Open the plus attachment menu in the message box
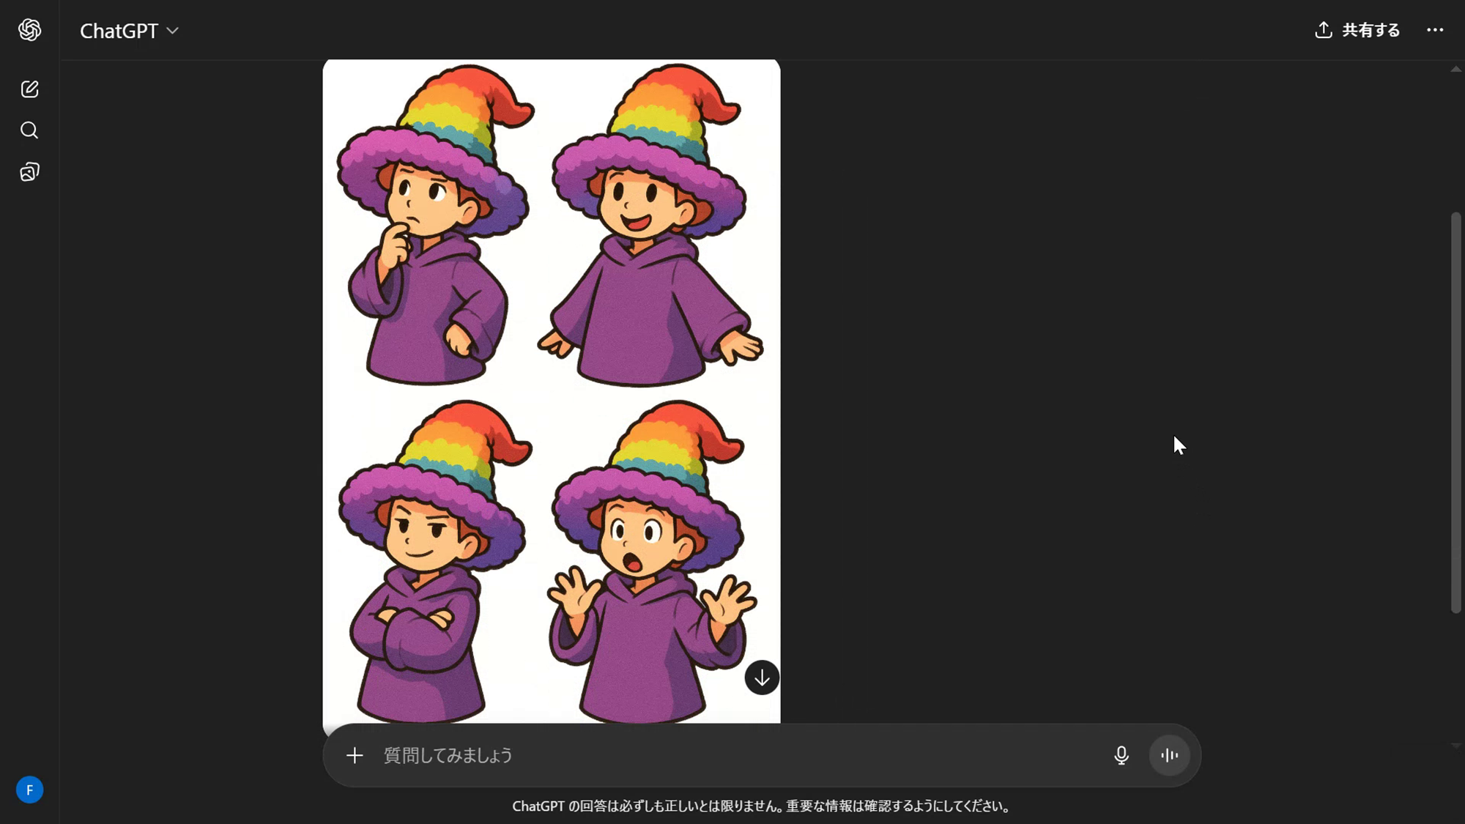The image size is (1465, 824). tap(355, 755)
